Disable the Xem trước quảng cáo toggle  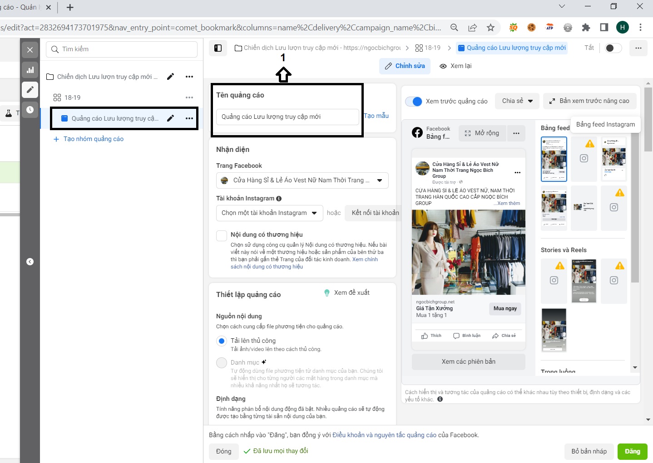tap(414, 101)
